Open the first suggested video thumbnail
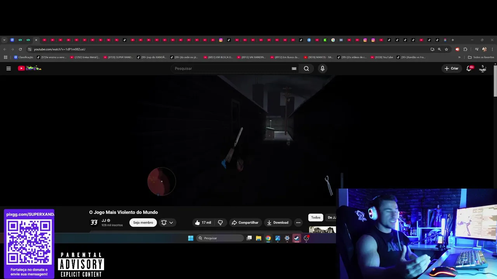 322,229
